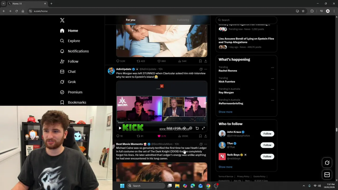Screen dimensions: 338x190
Task: Open Premium in left sidebar
Action: 71,92
